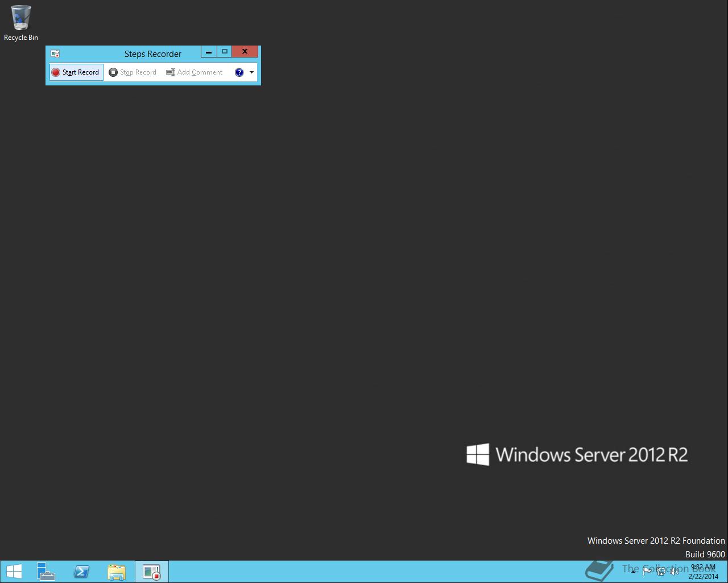
Task: Maximize the Steps Recorder window
Action: 225,52
